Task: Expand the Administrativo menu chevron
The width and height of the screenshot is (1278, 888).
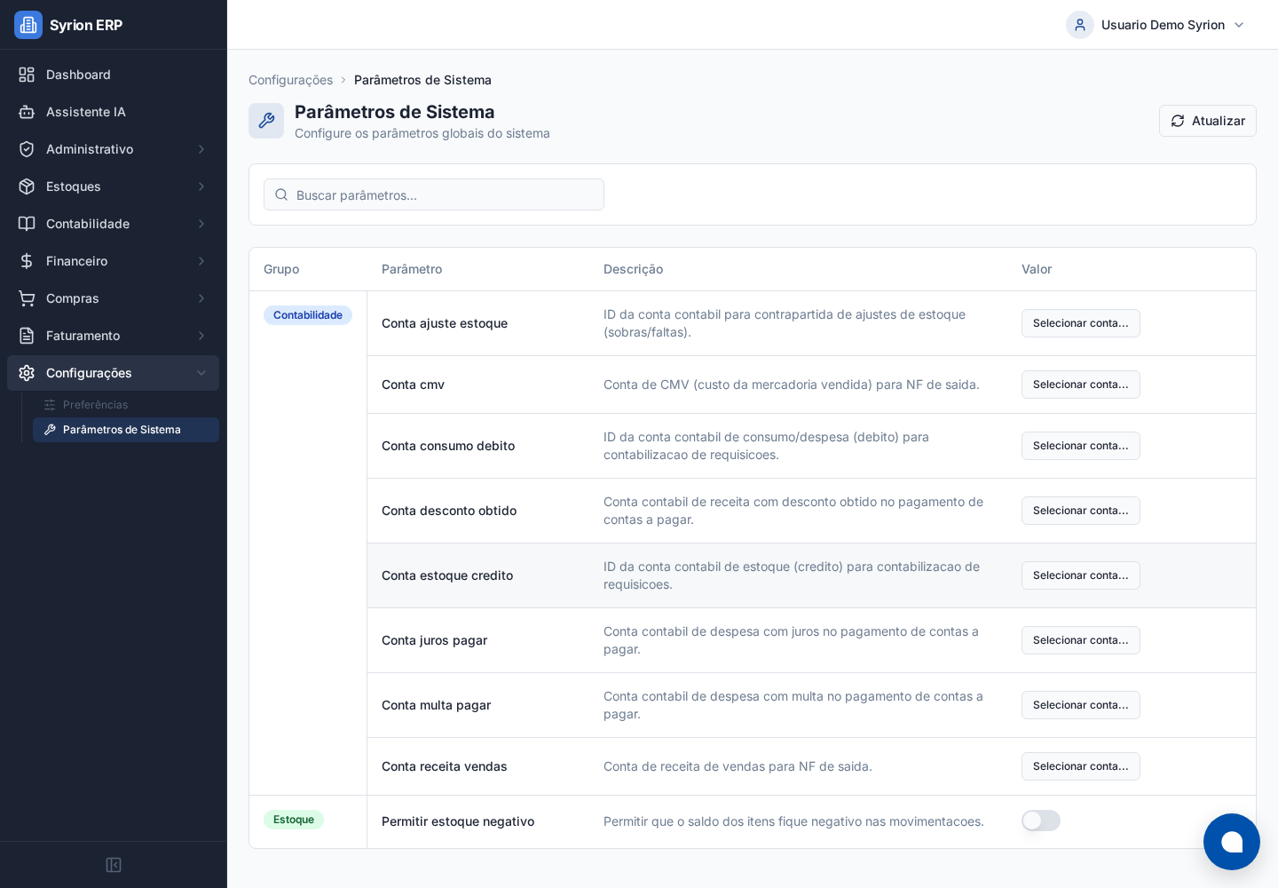Action: pyautogui.click(x=201, y=149)
